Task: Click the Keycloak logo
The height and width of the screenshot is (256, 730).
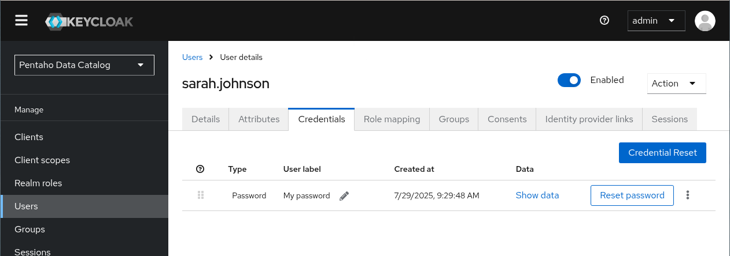Action: [89, 21]
